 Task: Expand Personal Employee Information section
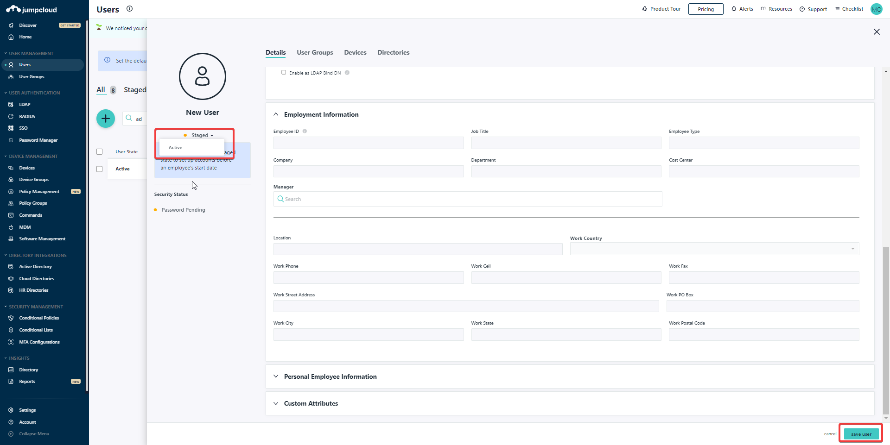pos(276,376)
